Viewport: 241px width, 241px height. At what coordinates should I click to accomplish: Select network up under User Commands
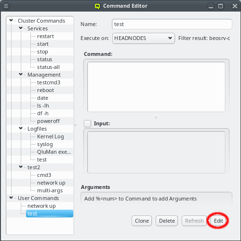click(x=41, y=206)
